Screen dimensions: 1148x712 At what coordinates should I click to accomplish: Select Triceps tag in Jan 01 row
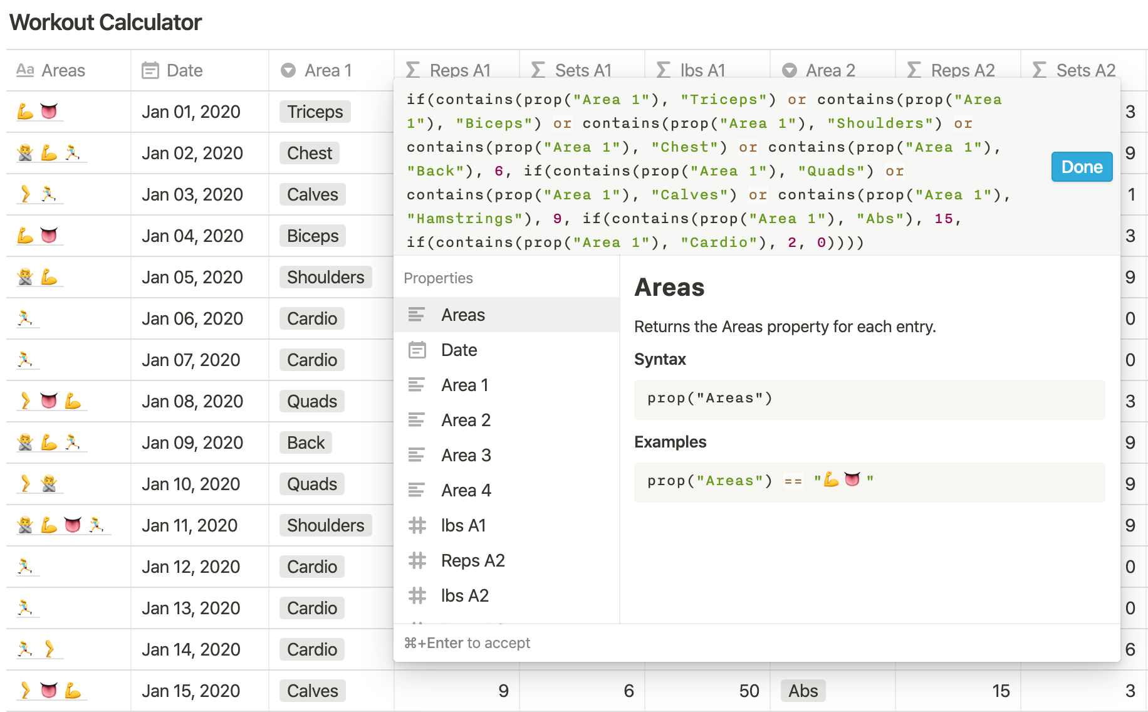click(315, 112)
